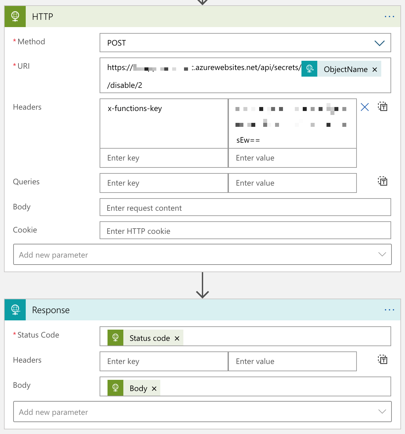Remove the ObjectName token from the URI

(x=375, y=69)
